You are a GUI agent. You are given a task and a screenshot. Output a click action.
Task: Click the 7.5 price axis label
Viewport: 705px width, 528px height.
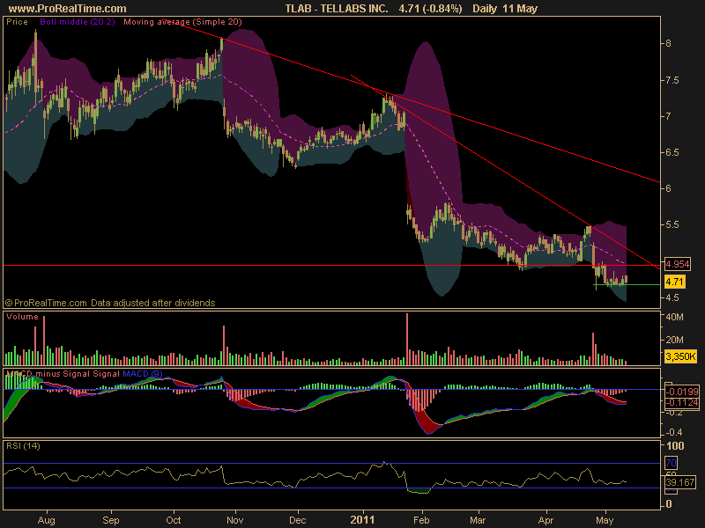672,80
